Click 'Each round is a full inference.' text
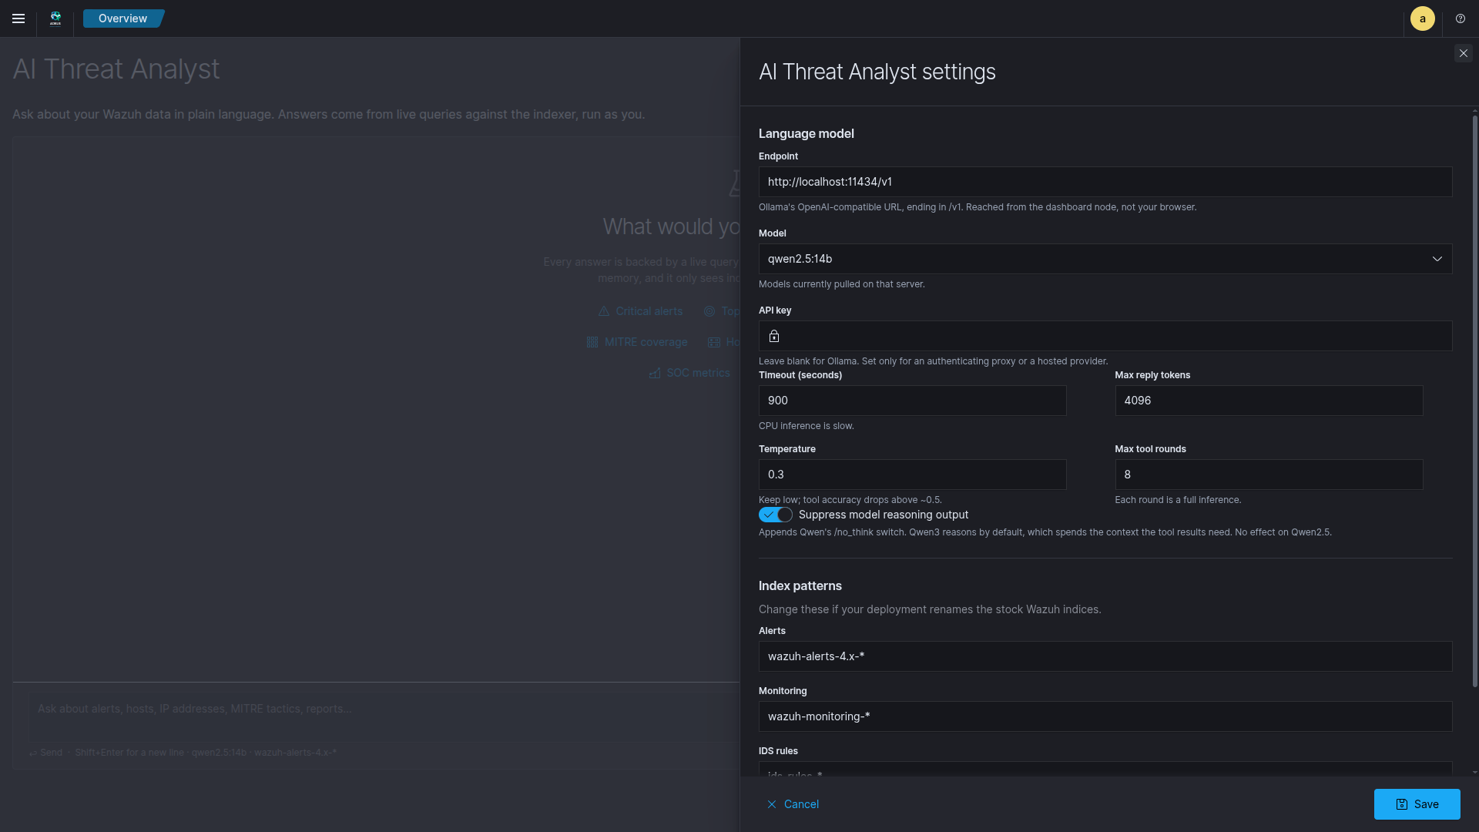 coord(1178,500)
